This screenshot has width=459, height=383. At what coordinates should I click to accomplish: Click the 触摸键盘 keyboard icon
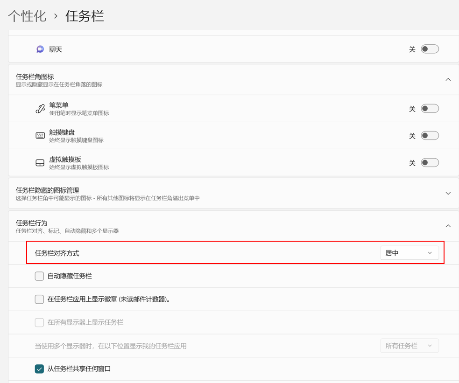40,136
